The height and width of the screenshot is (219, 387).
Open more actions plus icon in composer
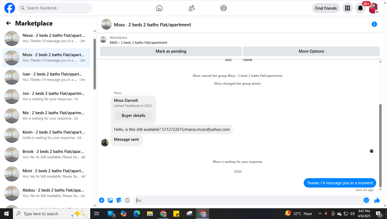click(102, 200)
